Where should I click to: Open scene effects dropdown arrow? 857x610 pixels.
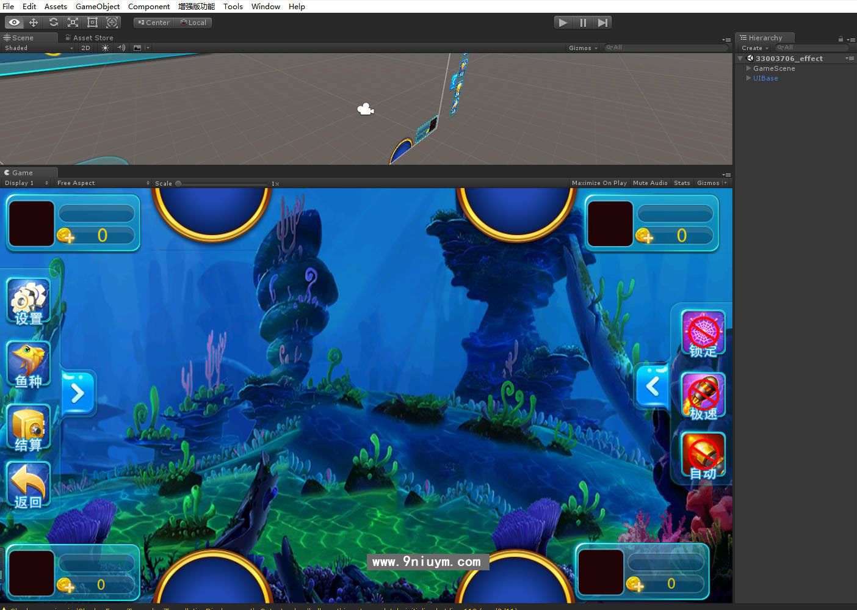[148, 48]
